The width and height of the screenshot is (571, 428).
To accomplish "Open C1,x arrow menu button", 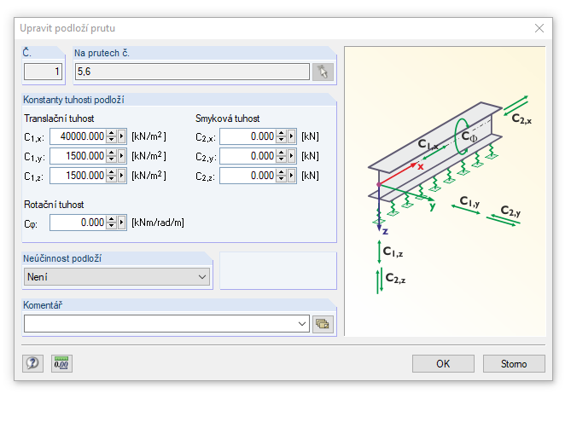I will tap(122, 136).
